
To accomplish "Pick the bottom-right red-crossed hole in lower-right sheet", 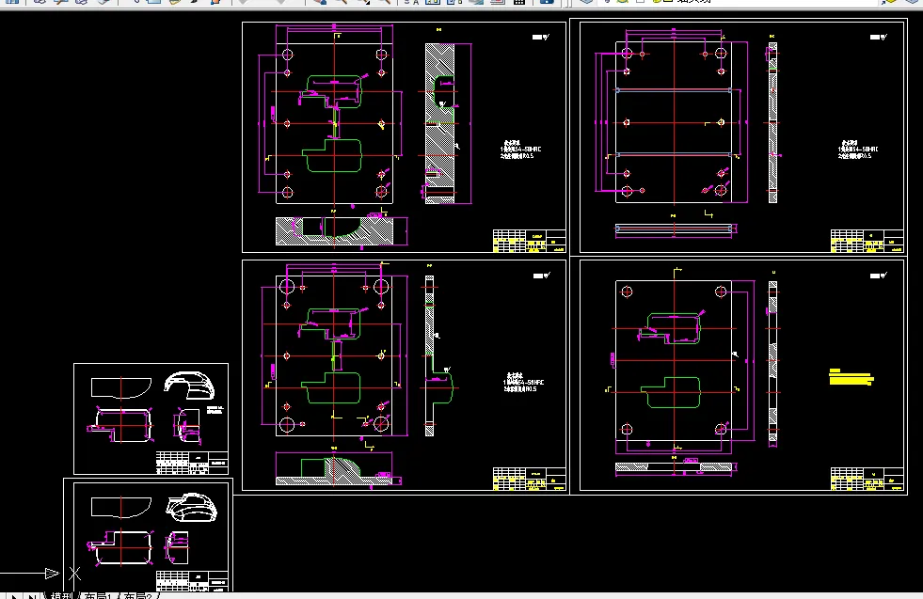I will (721, 429).
